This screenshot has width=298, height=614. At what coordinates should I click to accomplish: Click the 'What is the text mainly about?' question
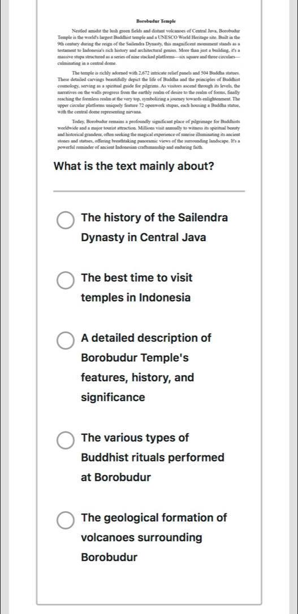[x=133, y=166]
